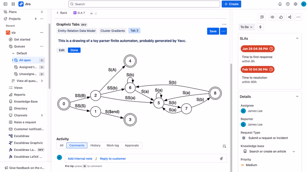The image size is (307, 172).
Task: Open the To Do status dropdown
Action: click(x=246, y=27)
